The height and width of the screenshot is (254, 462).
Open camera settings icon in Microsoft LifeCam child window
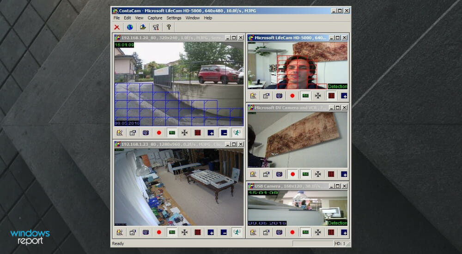click(253, 96)
